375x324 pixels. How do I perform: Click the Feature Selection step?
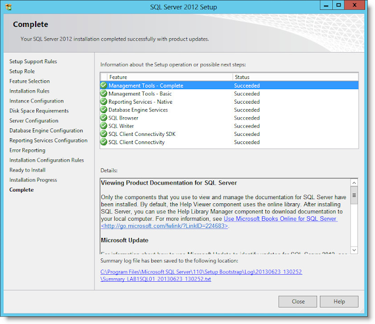click(30, 81)
